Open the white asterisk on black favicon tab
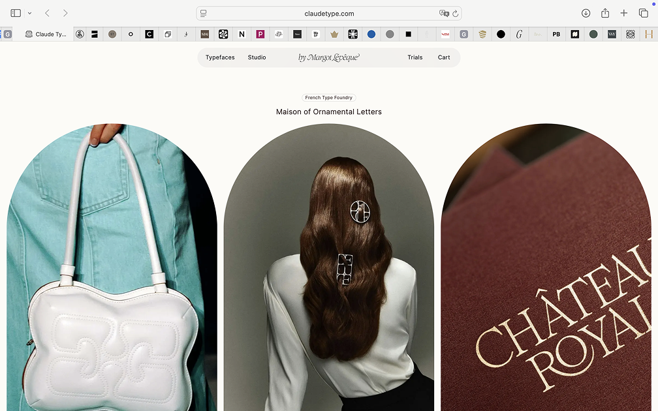The width and height of the screenshot is (658, 411). (353, 35)
